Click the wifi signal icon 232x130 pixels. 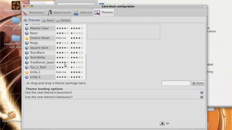167,123
